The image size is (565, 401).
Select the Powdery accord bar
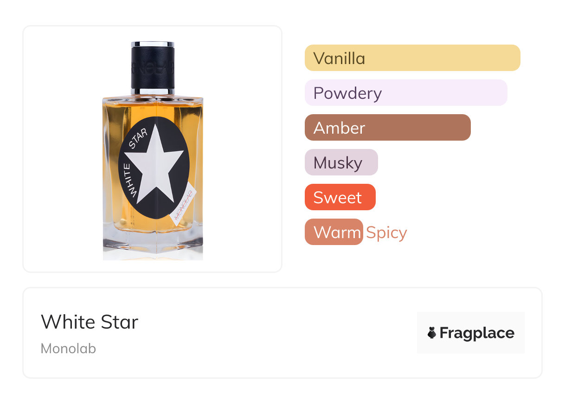click(405, 93)
